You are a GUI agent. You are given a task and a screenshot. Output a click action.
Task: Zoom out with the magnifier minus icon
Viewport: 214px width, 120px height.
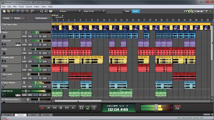click(46, 11)
